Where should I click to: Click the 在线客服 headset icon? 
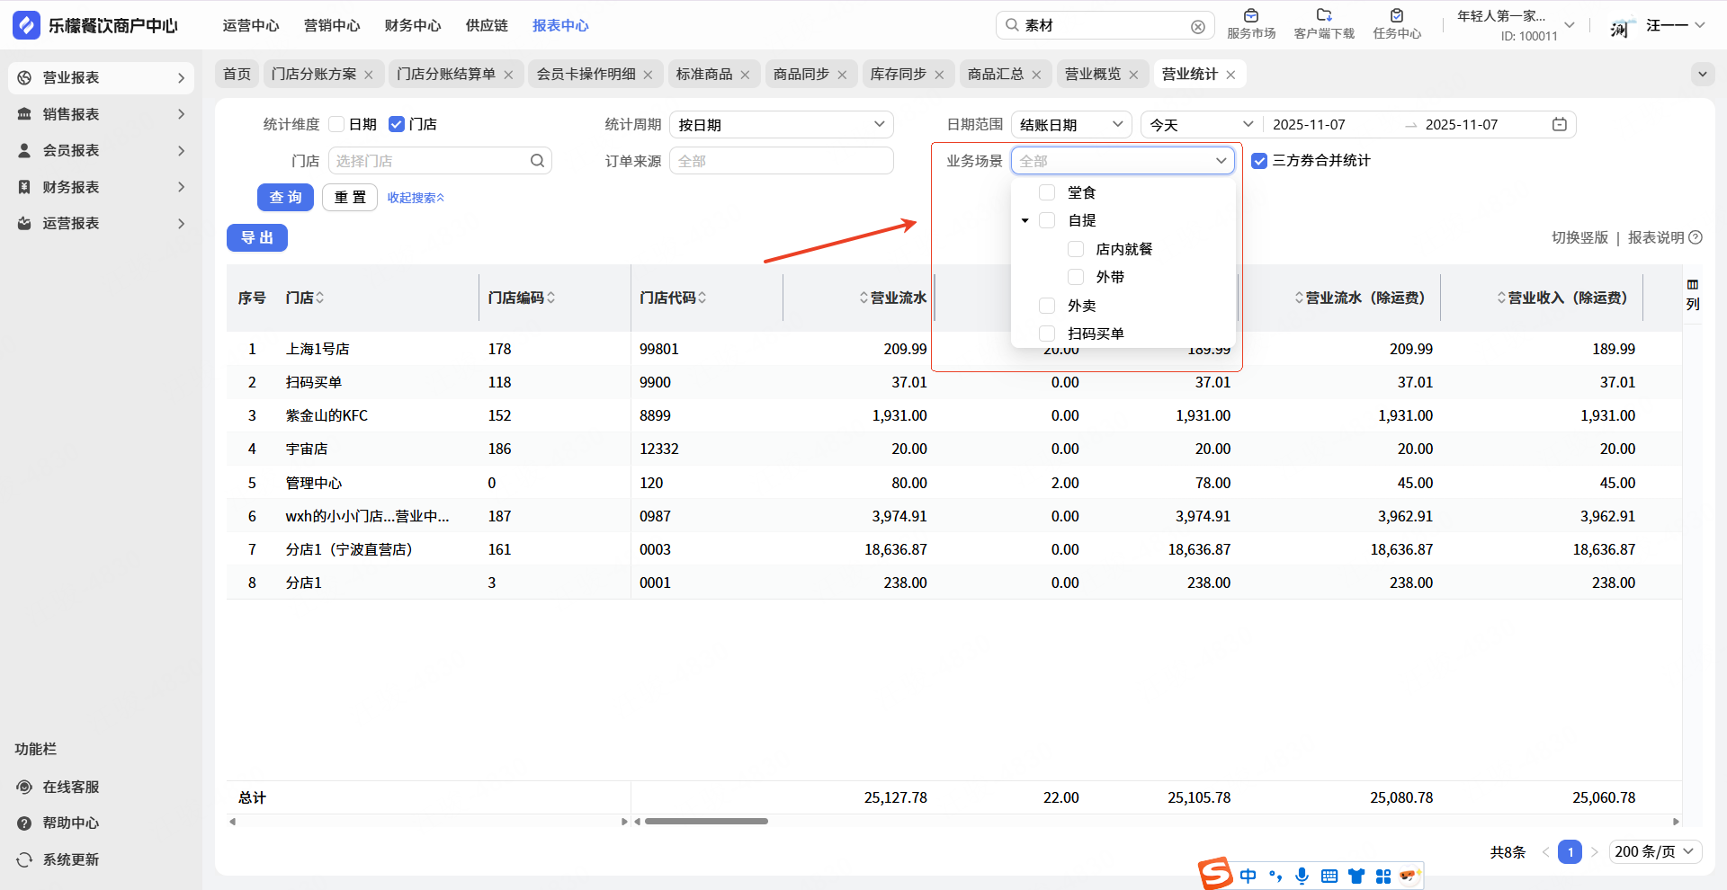(24, 787)
